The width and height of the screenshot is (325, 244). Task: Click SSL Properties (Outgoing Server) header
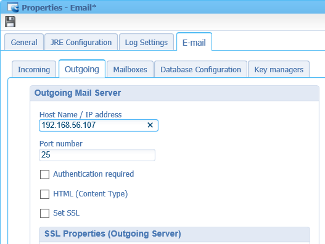pos(175,234)
